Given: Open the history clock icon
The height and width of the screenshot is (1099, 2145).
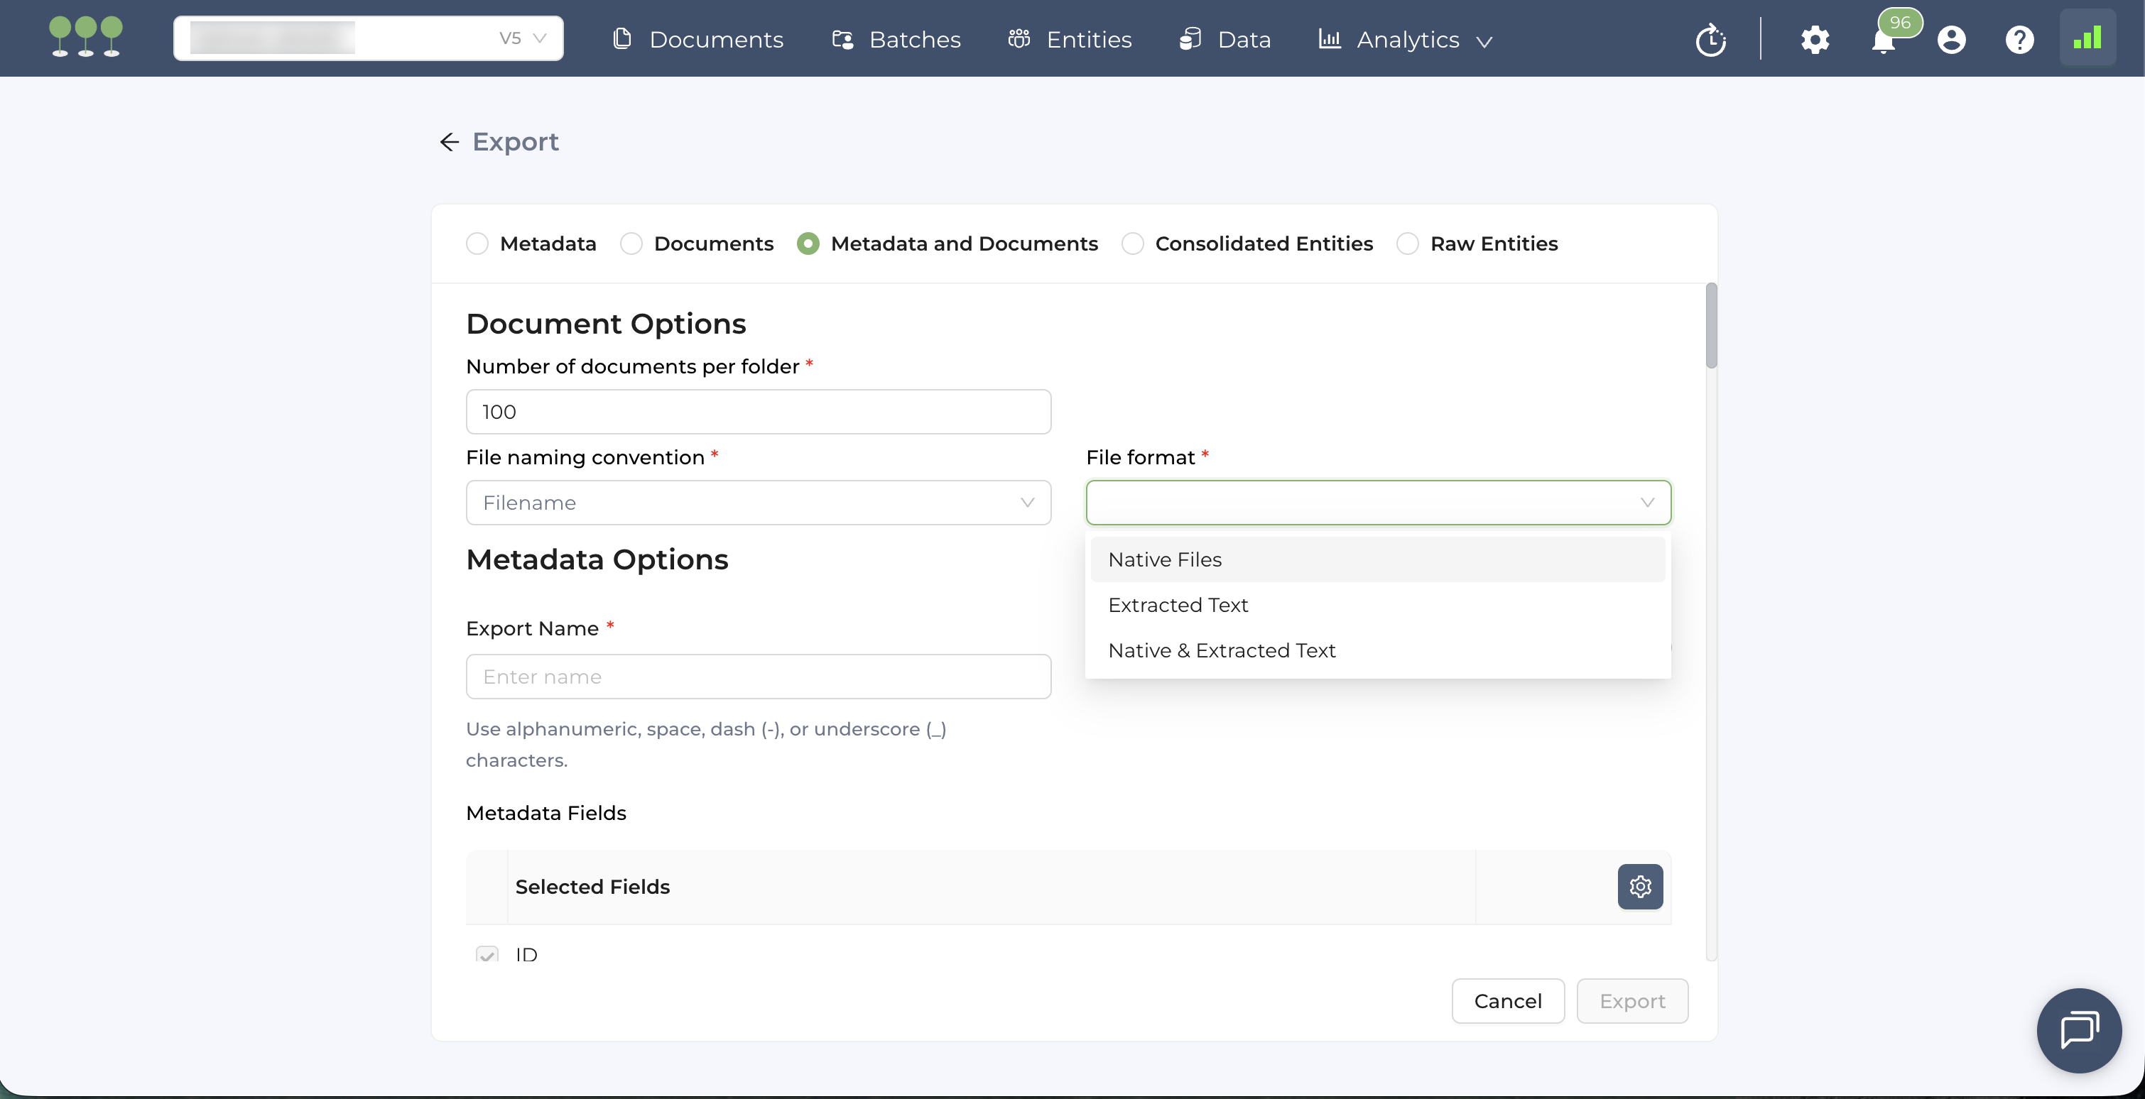Looking at the screenshot, I should pyautogui.click(x=1710, y=39).
